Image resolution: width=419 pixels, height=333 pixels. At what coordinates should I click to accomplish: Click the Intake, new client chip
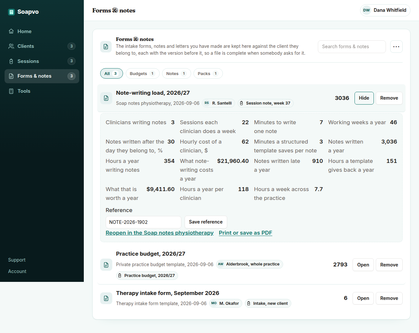pyautogui.click(x=268, y=304)
